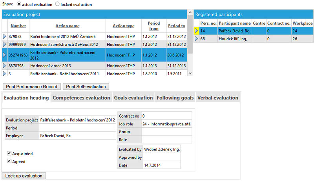
Task: Click Period to cell 30.6.2012
Action: coord(177,55)
